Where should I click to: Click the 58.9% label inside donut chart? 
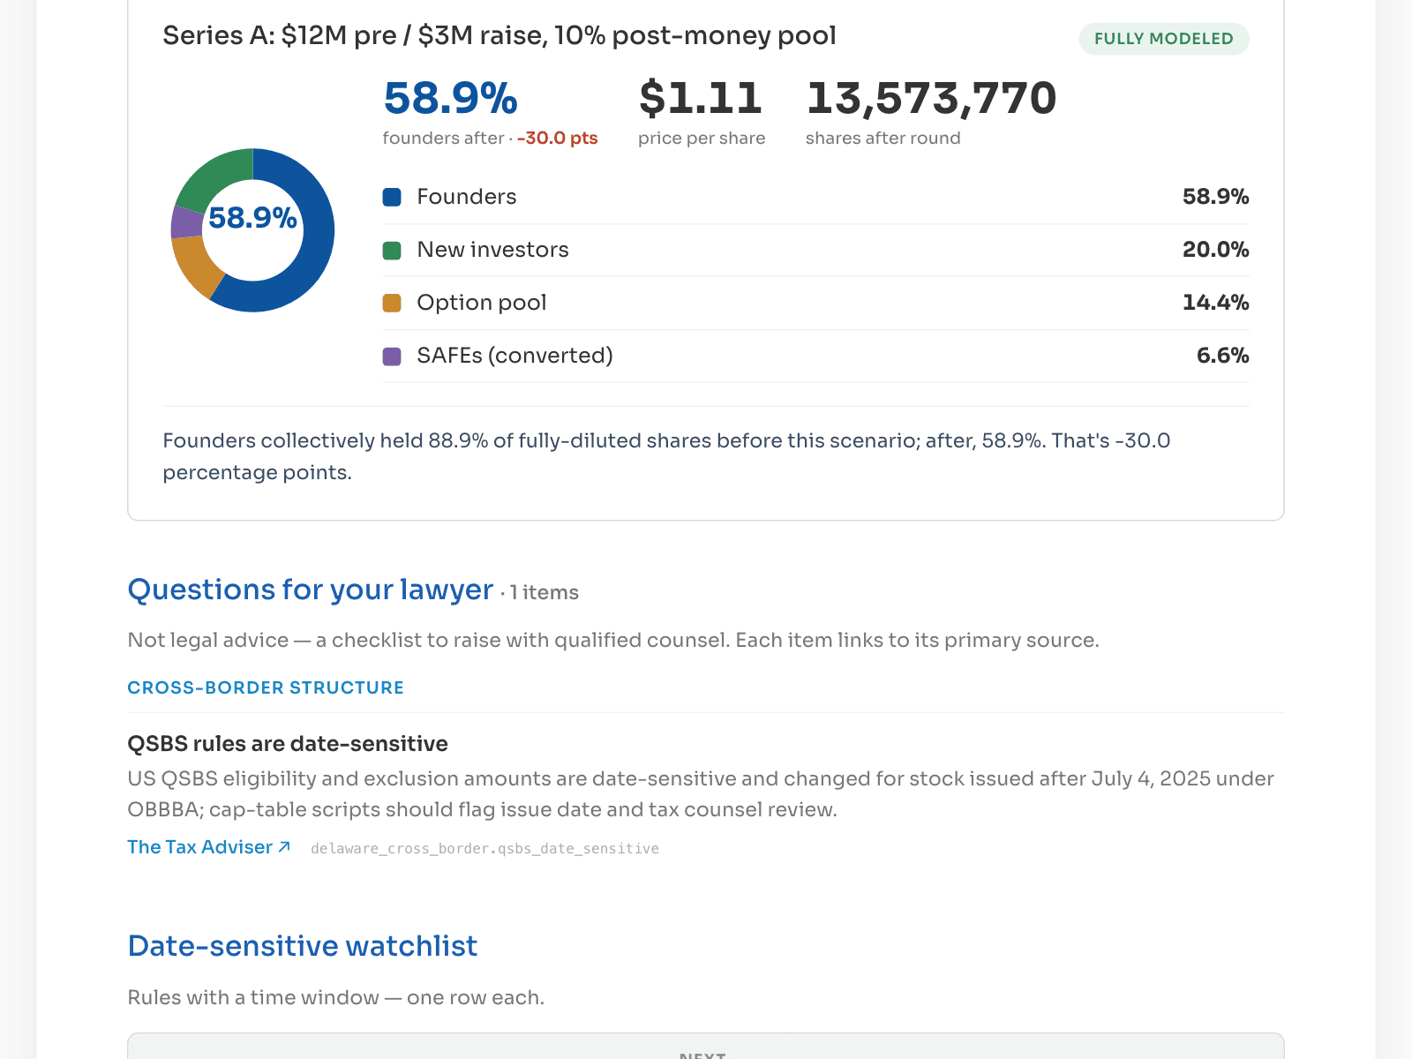pos(252,218)
